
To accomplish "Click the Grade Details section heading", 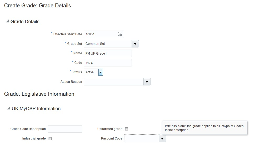I will click(x=25, y=22).
